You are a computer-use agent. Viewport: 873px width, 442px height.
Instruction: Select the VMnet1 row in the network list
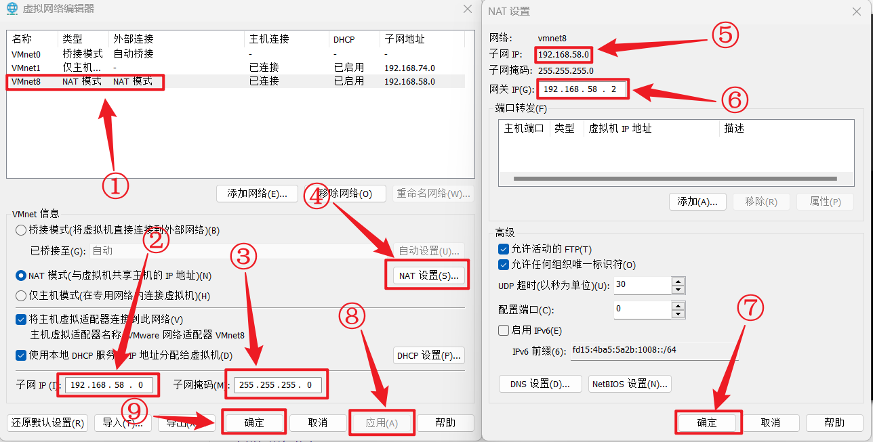pos(236,68)
